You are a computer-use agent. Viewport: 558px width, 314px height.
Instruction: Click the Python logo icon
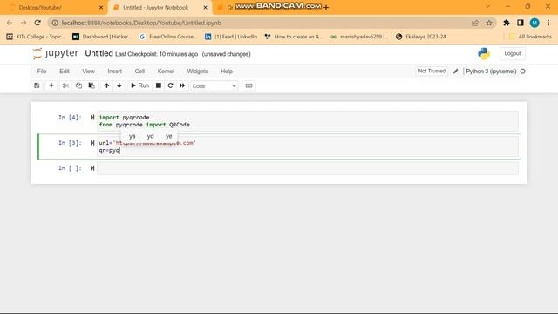(x=484, y=53)
